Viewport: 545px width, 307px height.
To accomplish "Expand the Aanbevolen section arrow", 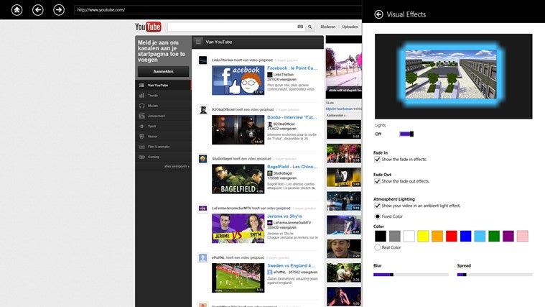I will pos(336,115).
